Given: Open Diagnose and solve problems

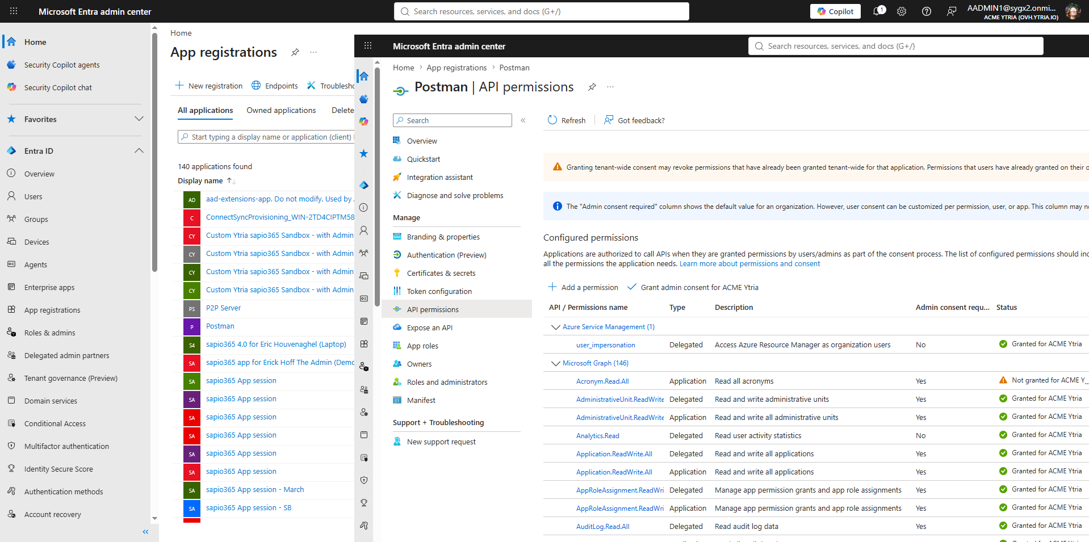Looking at the screenshot, I should click(x=456, y=195).
